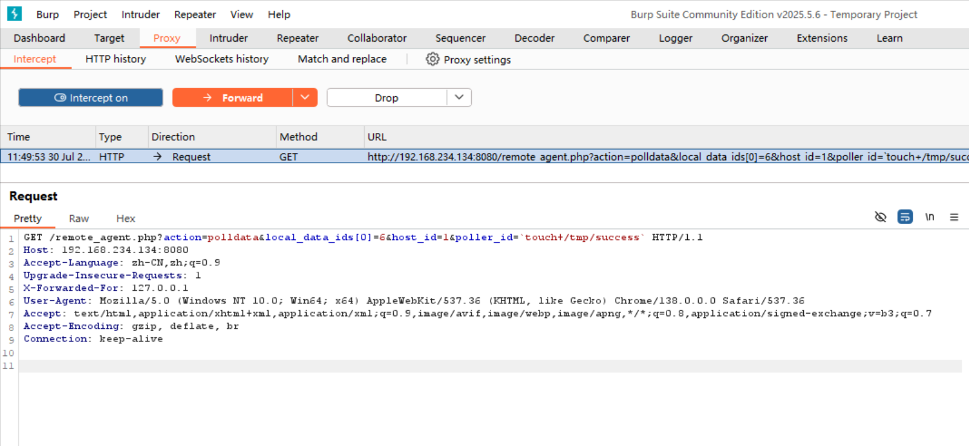Image resolution: width=969 pixels, height=446 pixels.
Task: Click the Accept-Language header line
Action: point(122,263)
